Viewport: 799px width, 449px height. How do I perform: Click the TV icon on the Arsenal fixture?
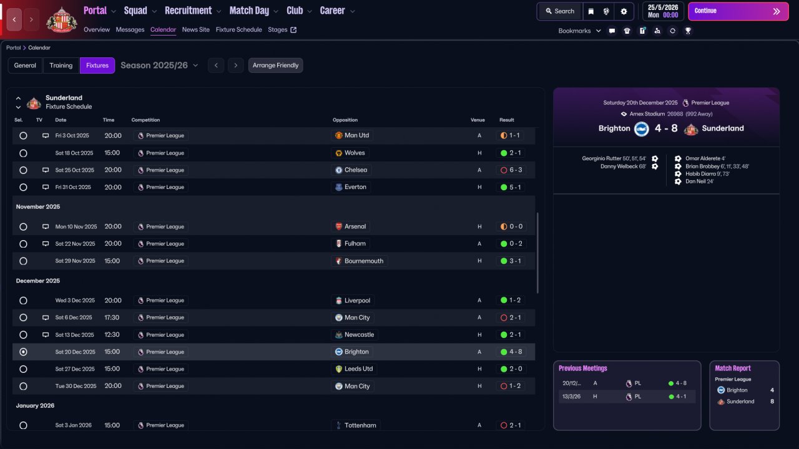tap(46, 226)
